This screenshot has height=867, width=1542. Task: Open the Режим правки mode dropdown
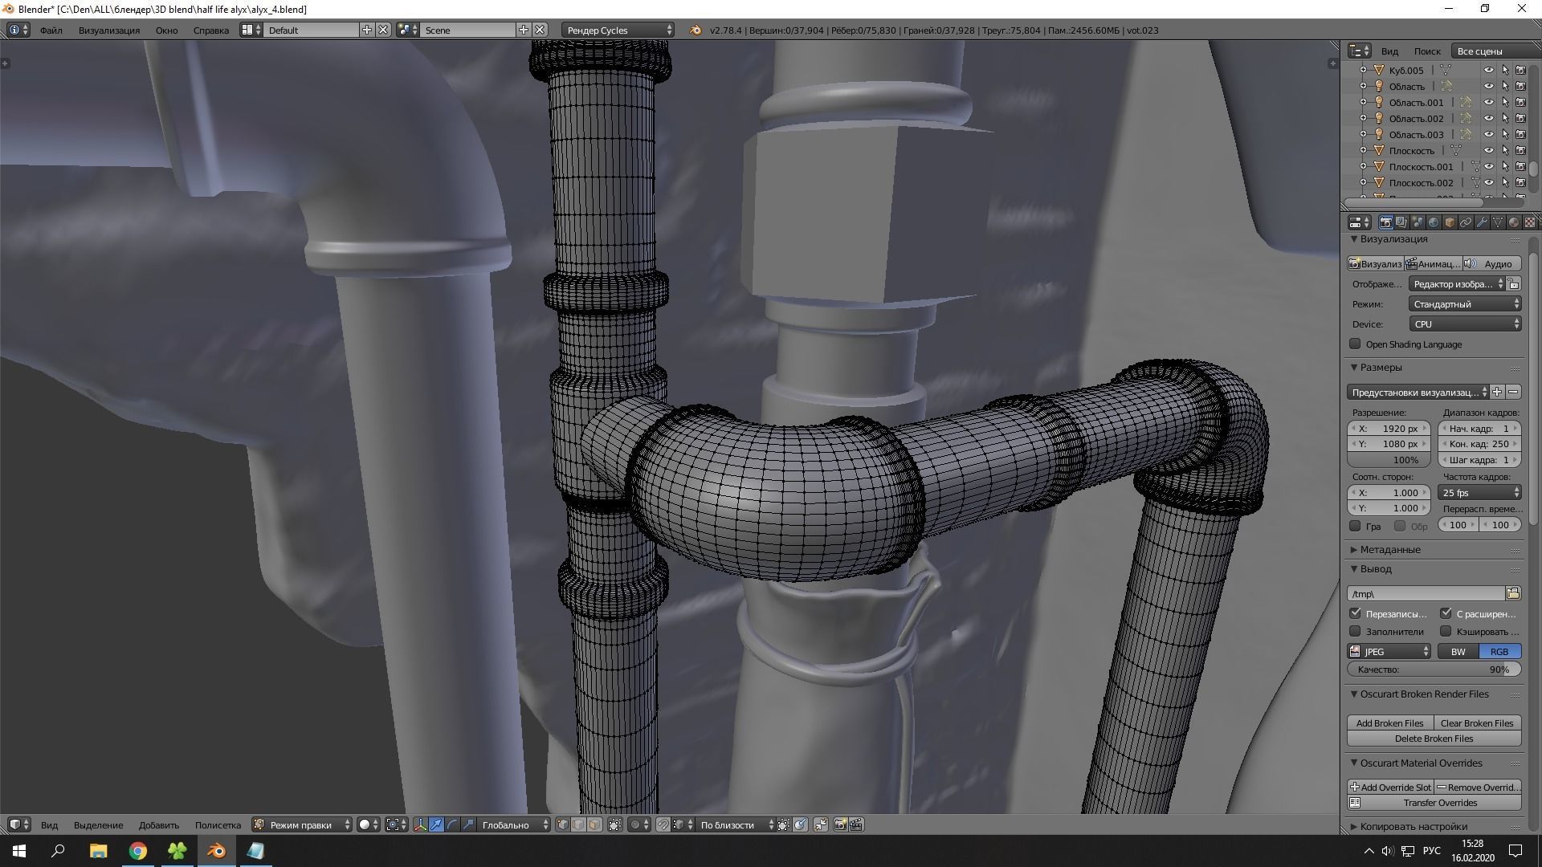coord(302,824)
